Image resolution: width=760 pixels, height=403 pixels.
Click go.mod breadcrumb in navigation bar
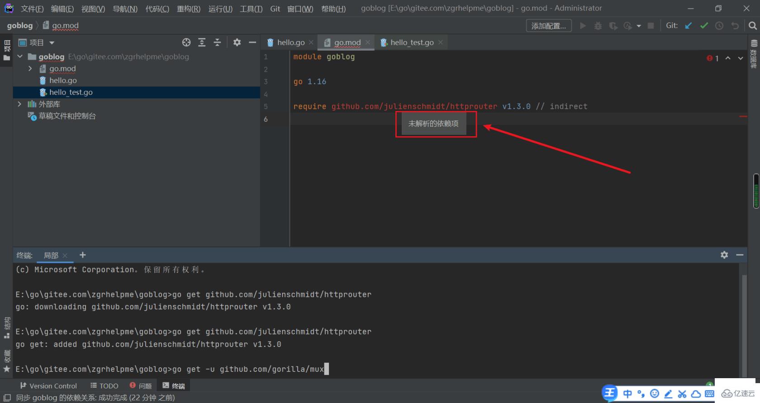coord(61,26)
